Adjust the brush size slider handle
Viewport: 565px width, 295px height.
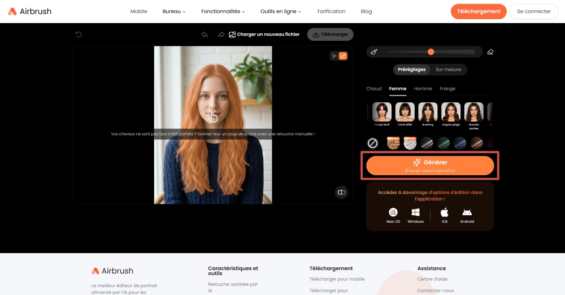[431, 52]
